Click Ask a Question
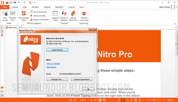Viewport: 178px width, 102px height. [x=38, y=12]
